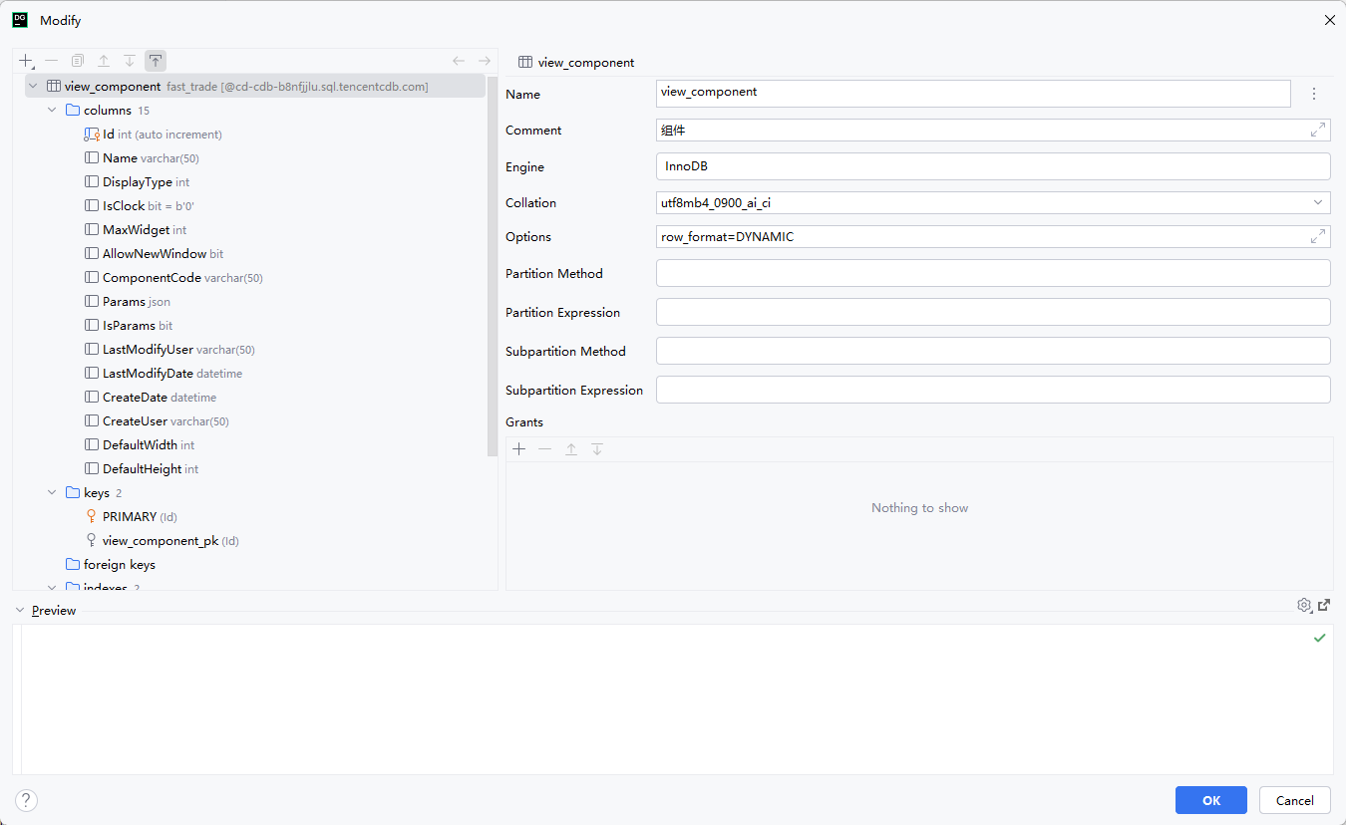
Task: Go forward with the right arrow icon
Action: (x=485, y=61)
